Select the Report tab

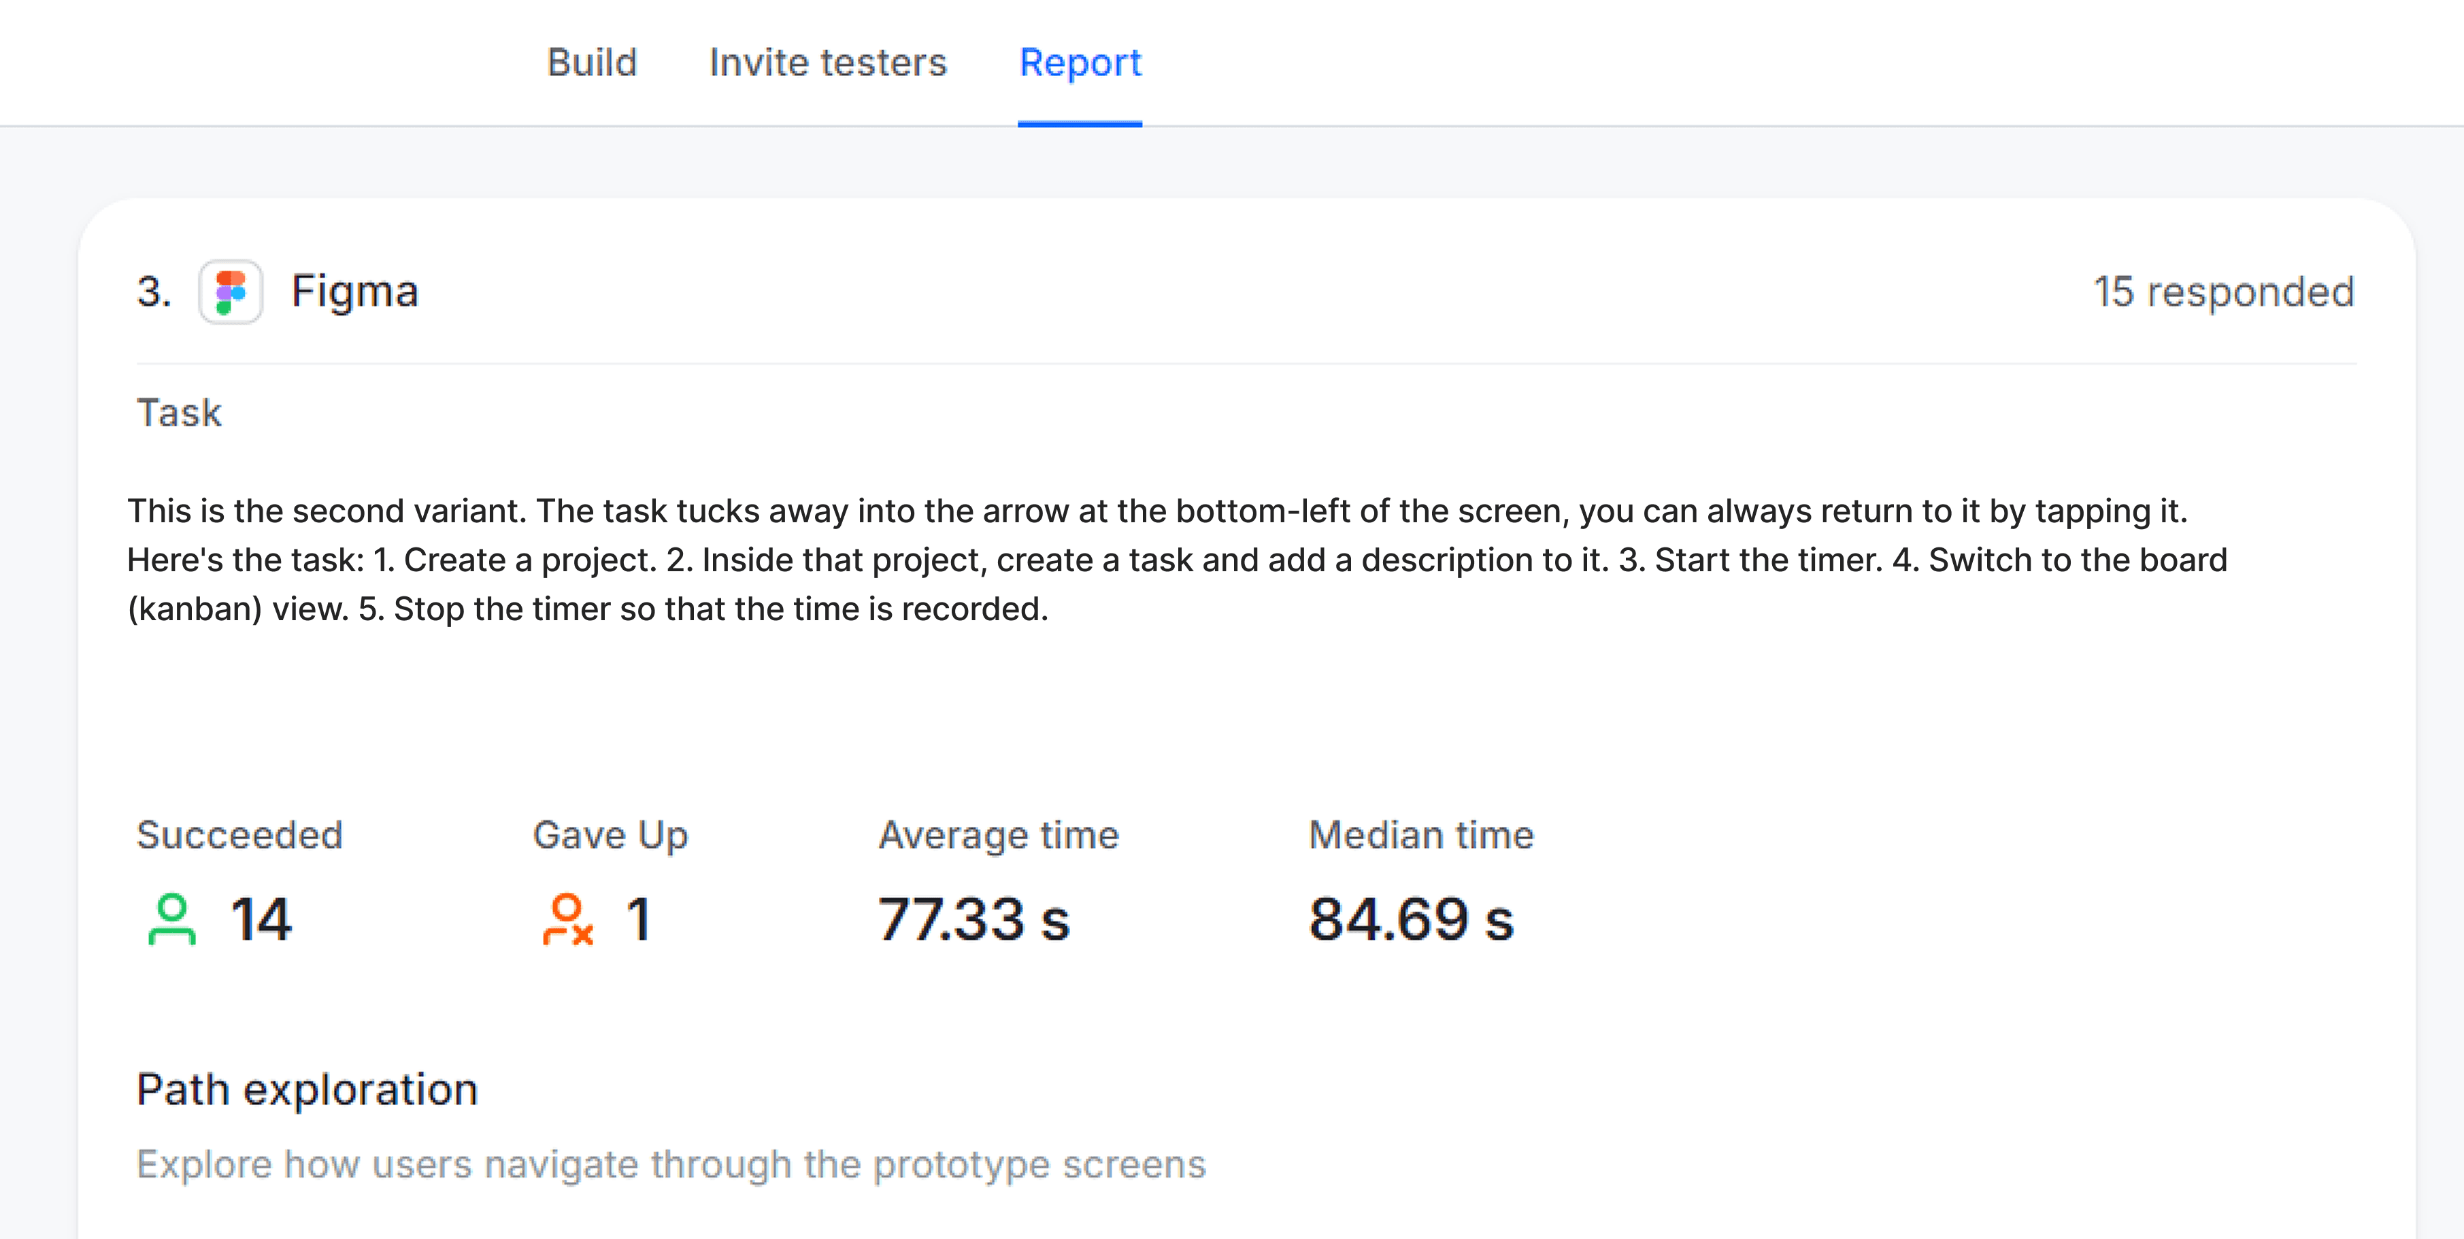[x=1080, y=63]
